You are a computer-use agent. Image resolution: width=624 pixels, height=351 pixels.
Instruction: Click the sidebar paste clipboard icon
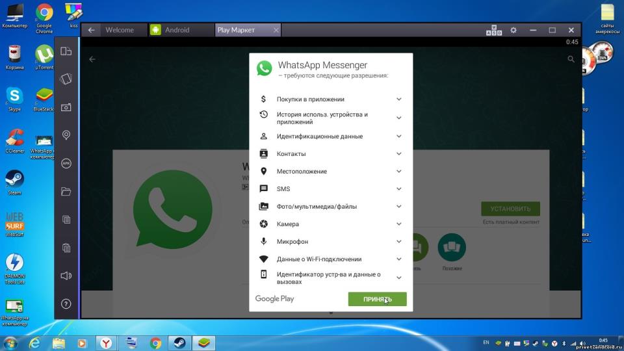tap(66, 248)
